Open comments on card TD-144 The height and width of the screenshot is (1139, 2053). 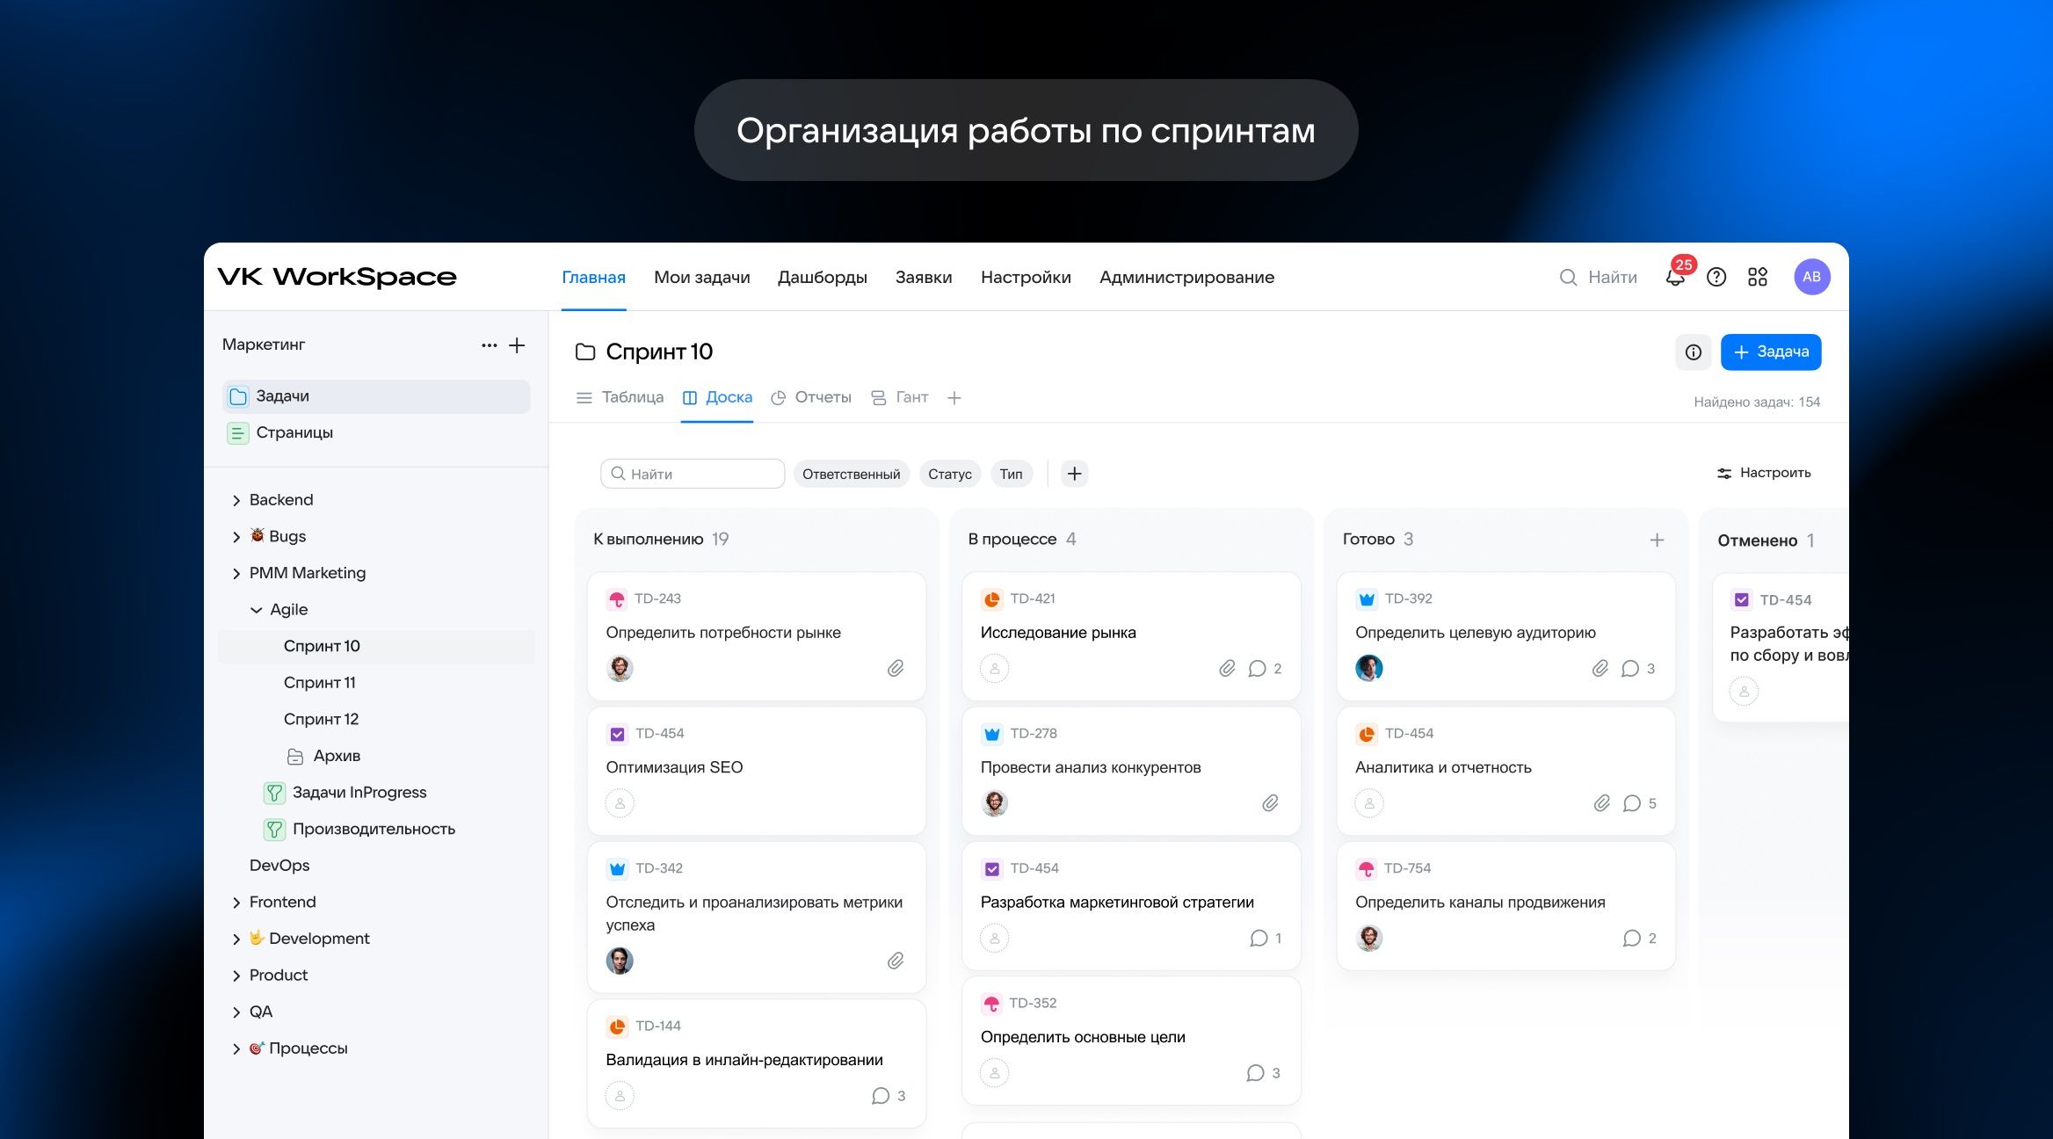pos(889,1096)
